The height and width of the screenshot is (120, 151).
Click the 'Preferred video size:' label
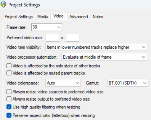click(x=25, y=38)
